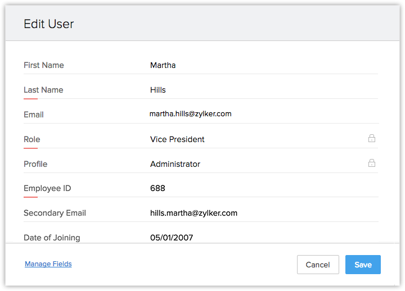Click the Last Name field containing Hills
Image resolution: width=405 pixels, height=291 pixels.
tap(158, 90)
